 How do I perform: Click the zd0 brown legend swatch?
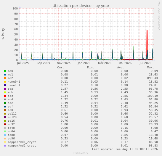[5, 110]
